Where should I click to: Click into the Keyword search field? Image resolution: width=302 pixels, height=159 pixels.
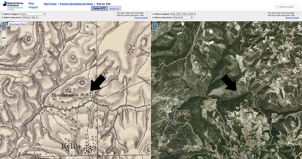tap(287, 7)
